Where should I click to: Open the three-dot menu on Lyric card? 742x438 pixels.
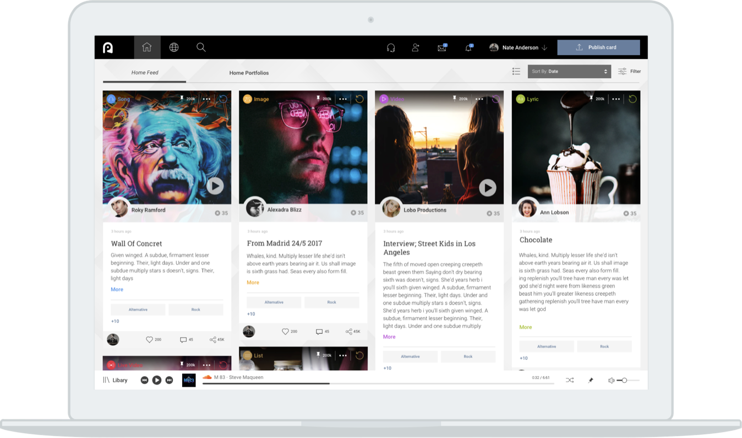616,99
